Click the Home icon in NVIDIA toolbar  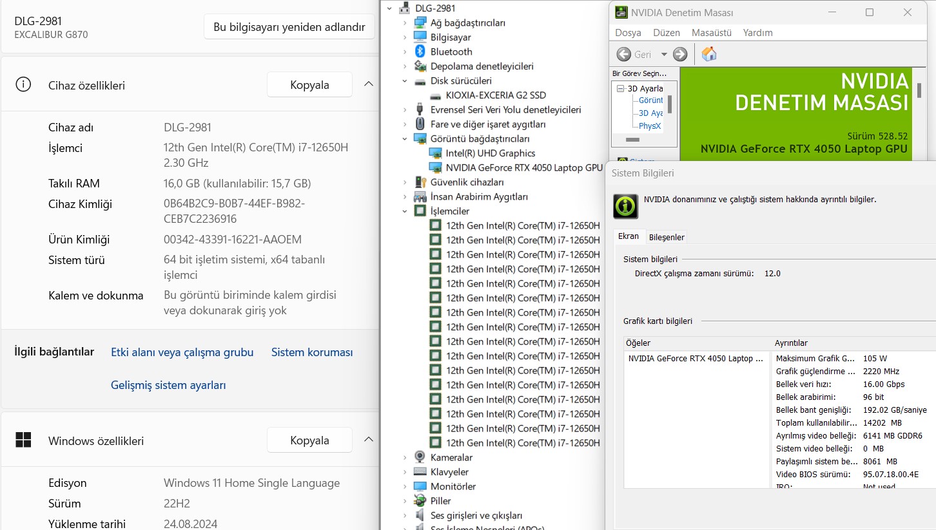[709, 54]
